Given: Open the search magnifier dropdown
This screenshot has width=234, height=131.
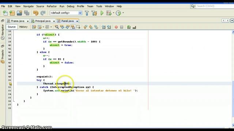Looking at the screenshot, I should [x=193, y=6].
